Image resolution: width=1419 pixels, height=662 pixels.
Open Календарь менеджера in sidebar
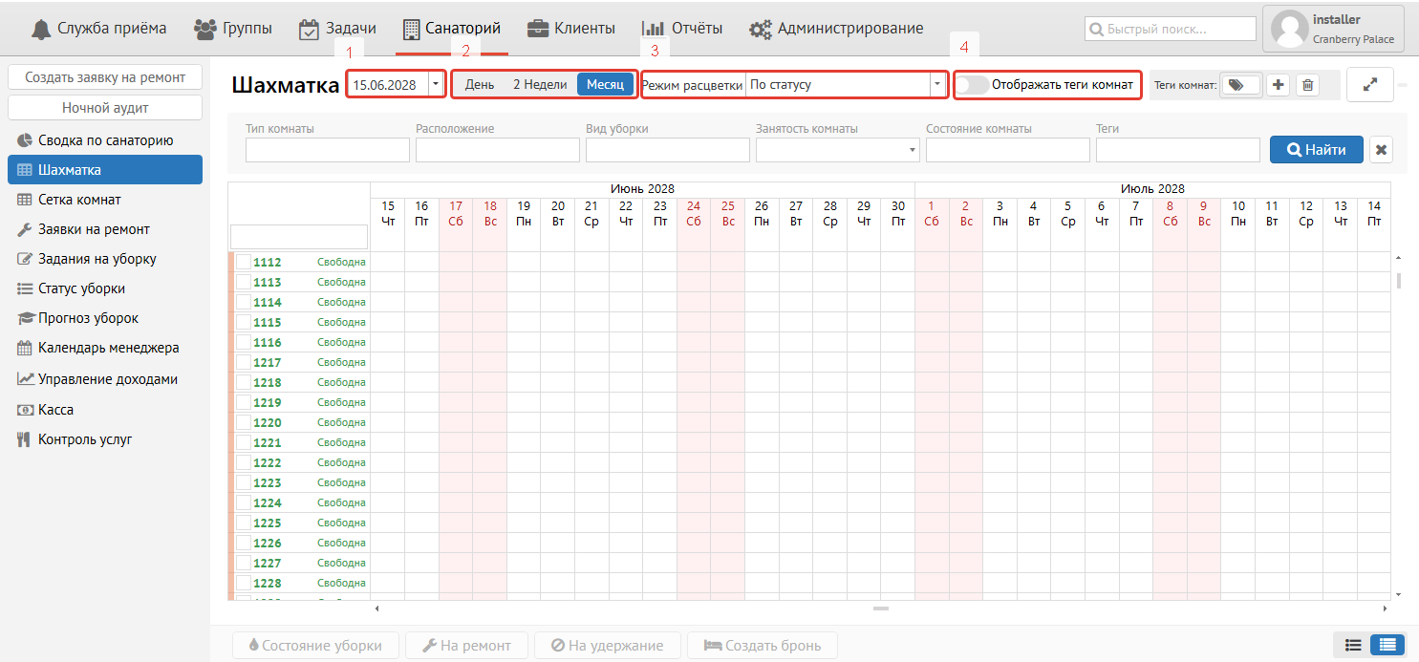click(105, 348)
